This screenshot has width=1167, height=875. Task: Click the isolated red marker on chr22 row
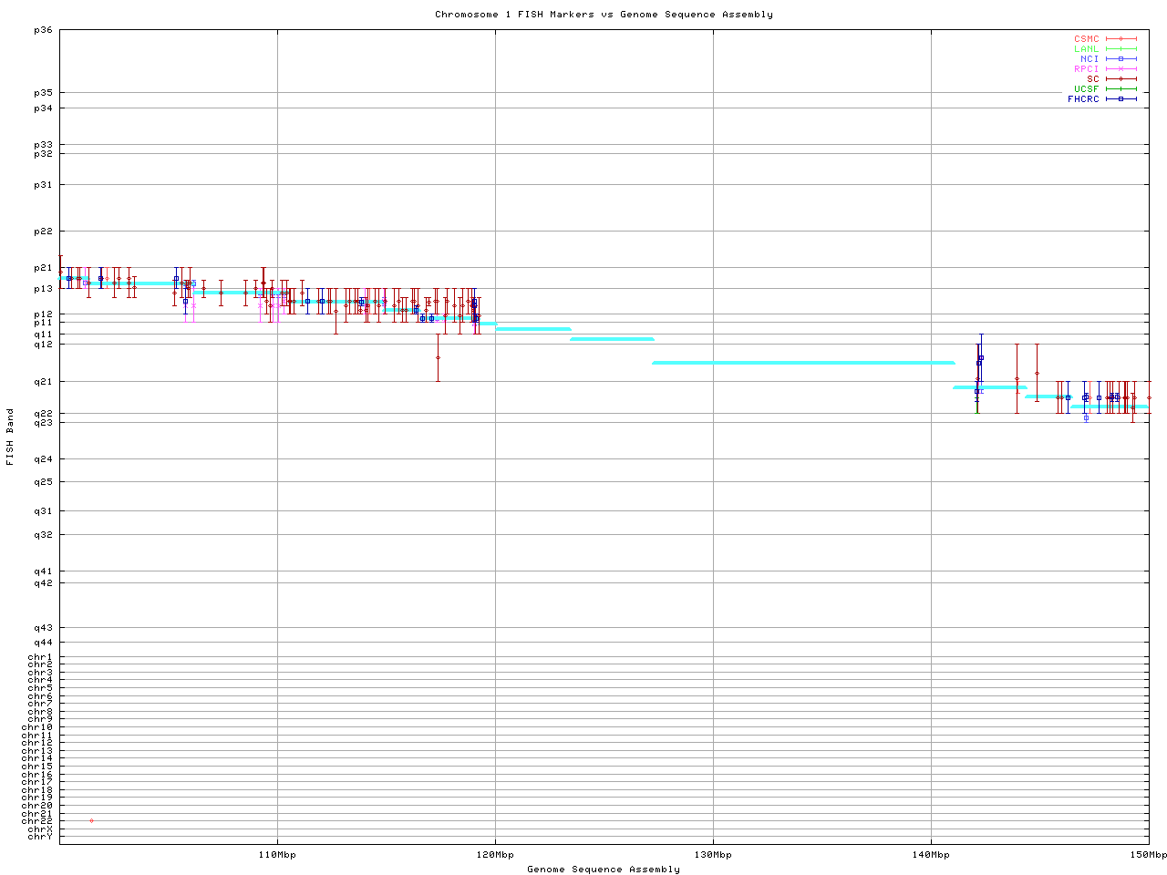[91, 821]
